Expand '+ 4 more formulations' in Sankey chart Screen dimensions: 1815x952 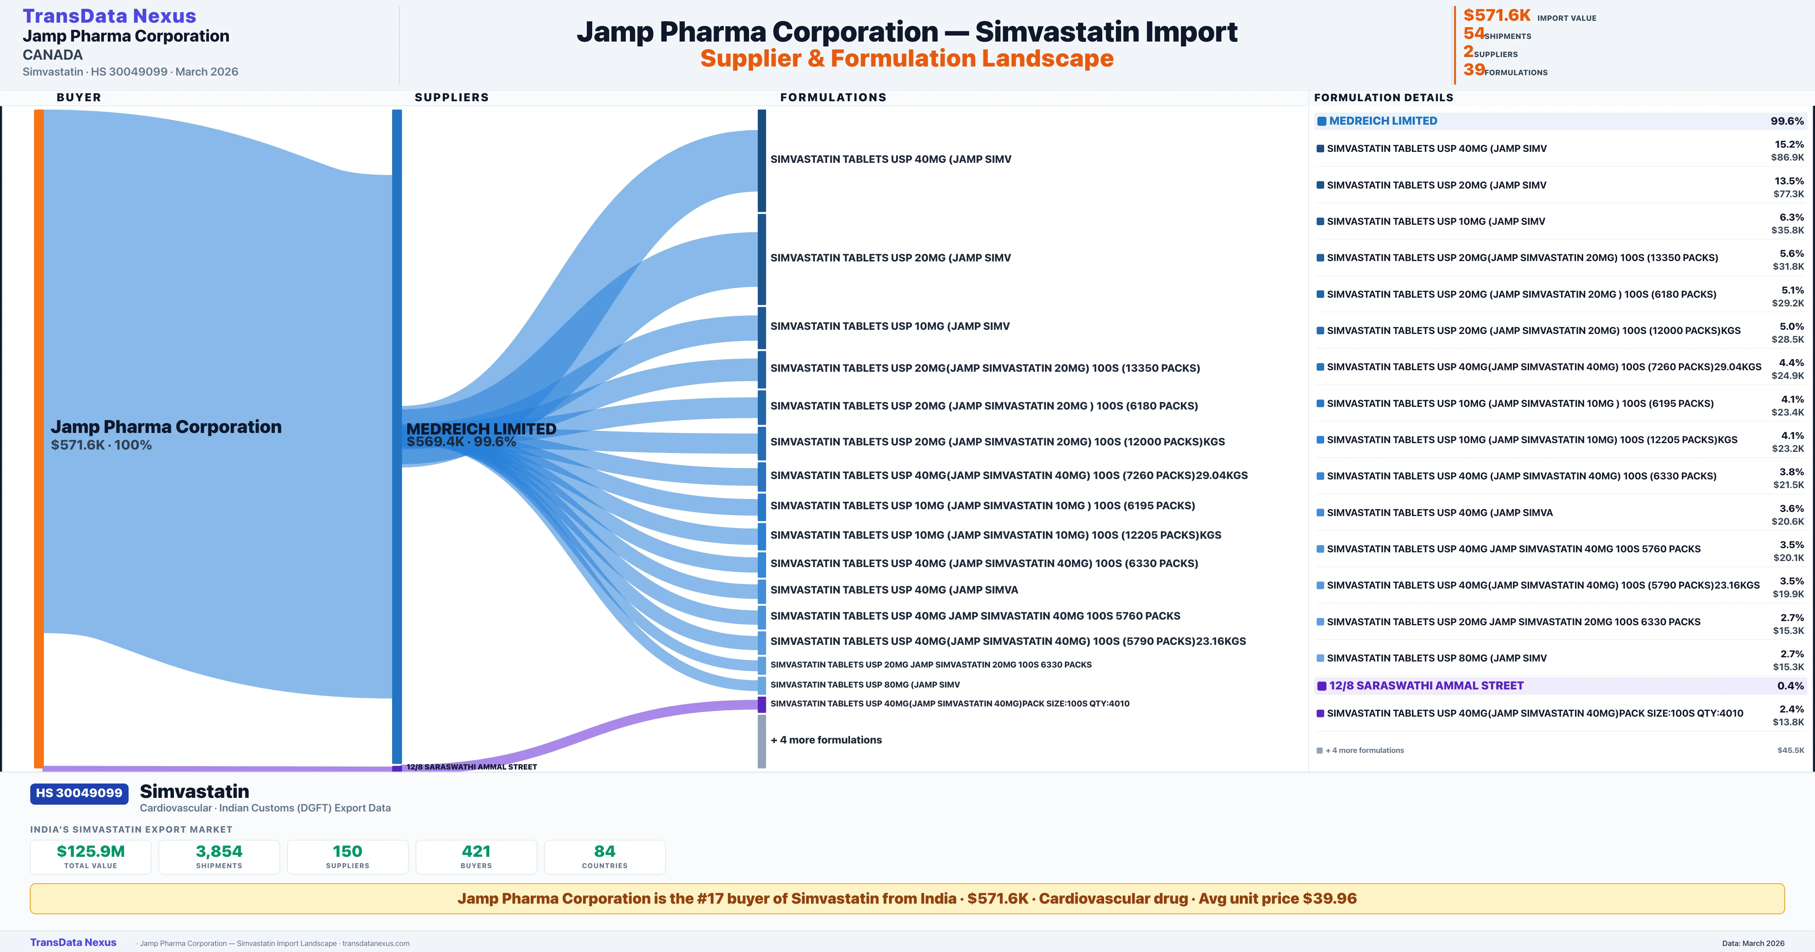click(x=826, y=740)
